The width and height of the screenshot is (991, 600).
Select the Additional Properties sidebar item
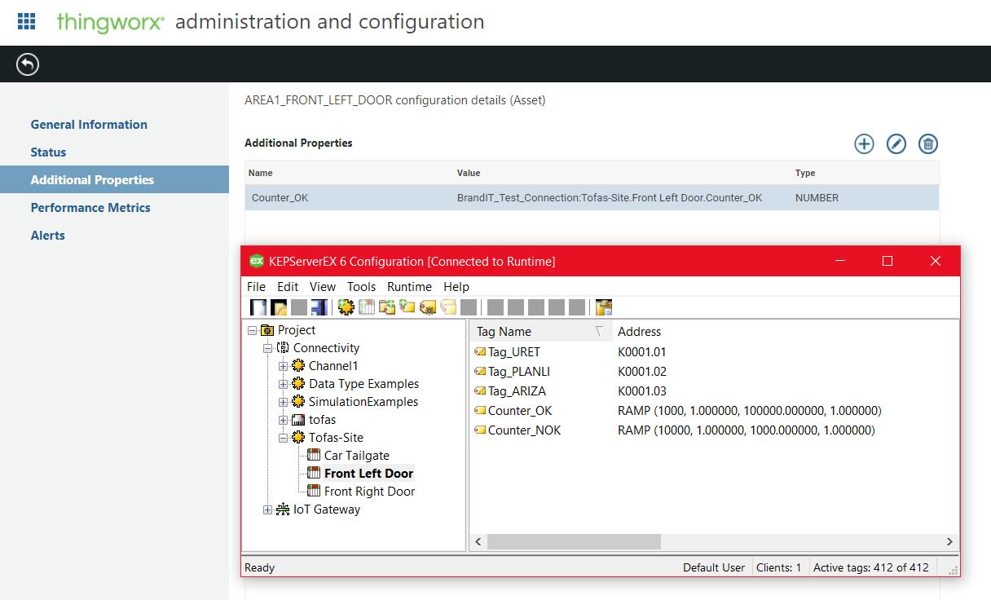coord(114,180)
